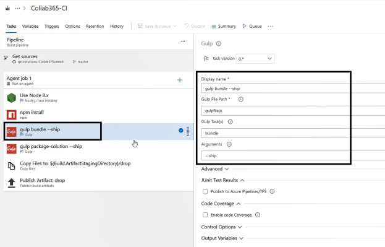Viewport: 385px width, 247px height.
Task: Open the Retention tab
Action: 95,27
